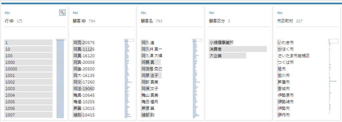This screenshot has width=342, height=122.
Task: Select value 10000 in 行ID
Action: [28, 69]
